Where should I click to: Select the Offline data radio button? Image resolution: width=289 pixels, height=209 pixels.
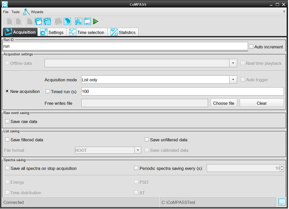7,63
